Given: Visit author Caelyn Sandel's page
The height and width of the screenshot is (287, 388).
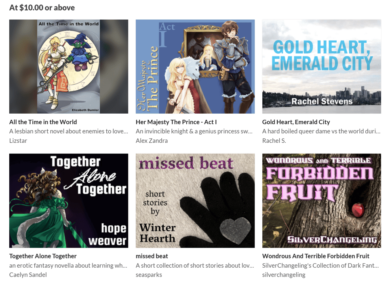Looking at the screenshot, I should pyautogui.click(x=28, y=275).
